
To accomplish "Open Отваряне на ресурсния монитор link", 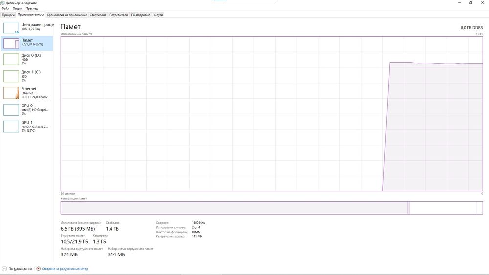I will 65,269.
